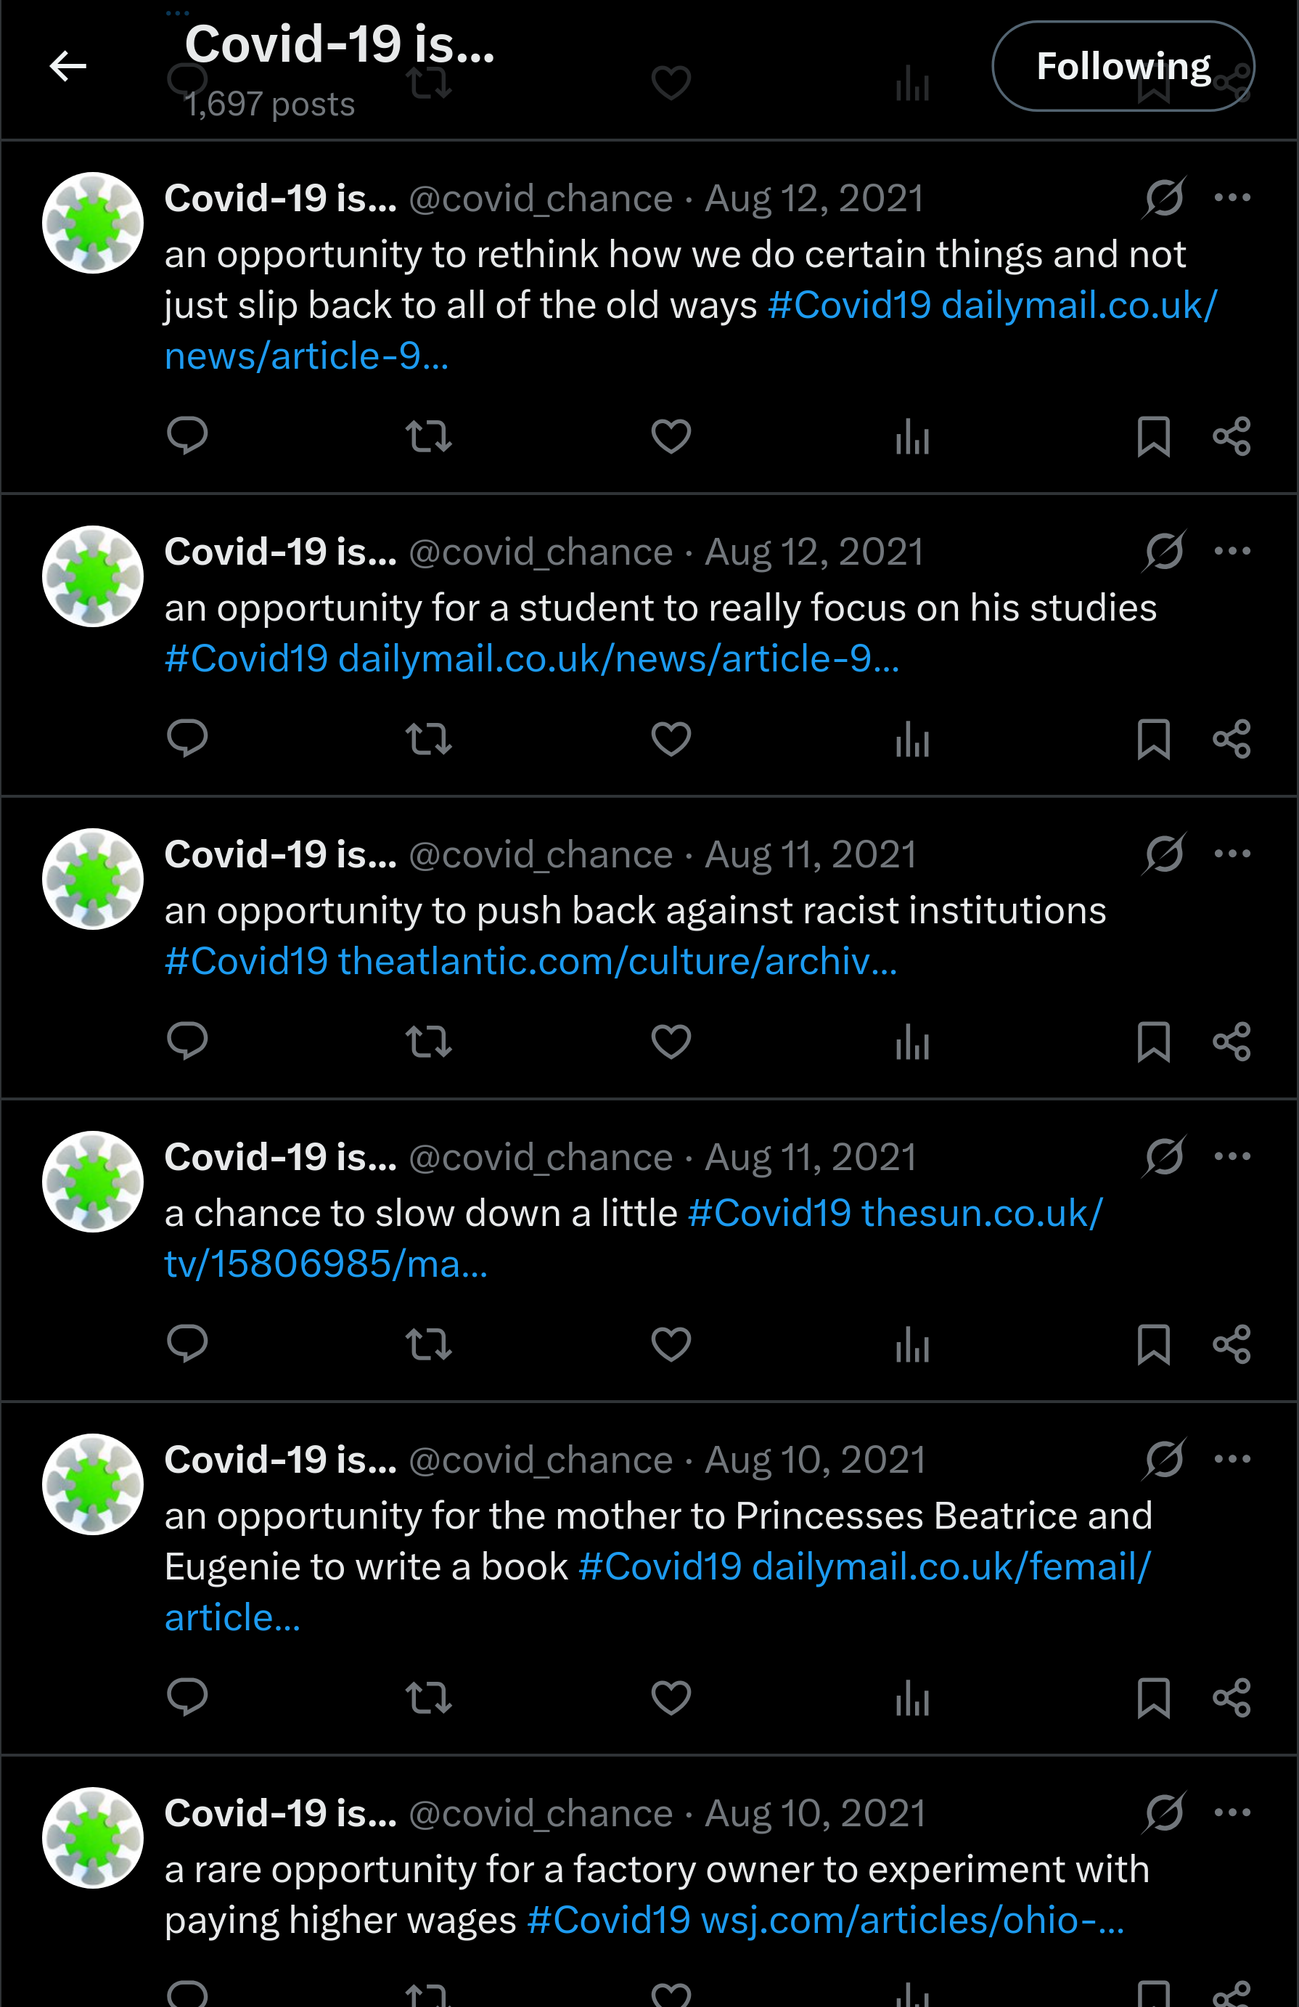Image resolution: width=1299 pixels, height=2007 pixels.
Task: Open more options on 'student to really focus' post
Action: click(x=1232, y=552)
